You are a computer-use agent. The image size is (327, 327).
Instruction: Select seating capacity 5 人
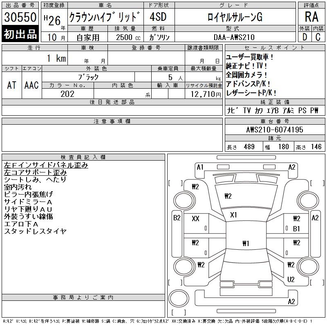(175, 78)
